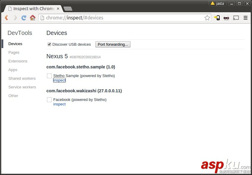Open the Chrome hamburger menu
This screenshot has width=252, height=175.
coord(245,18)
